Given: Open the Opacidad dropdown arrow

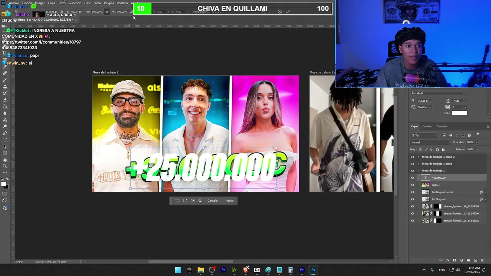Looking at the screenshot, I should 477,142.
